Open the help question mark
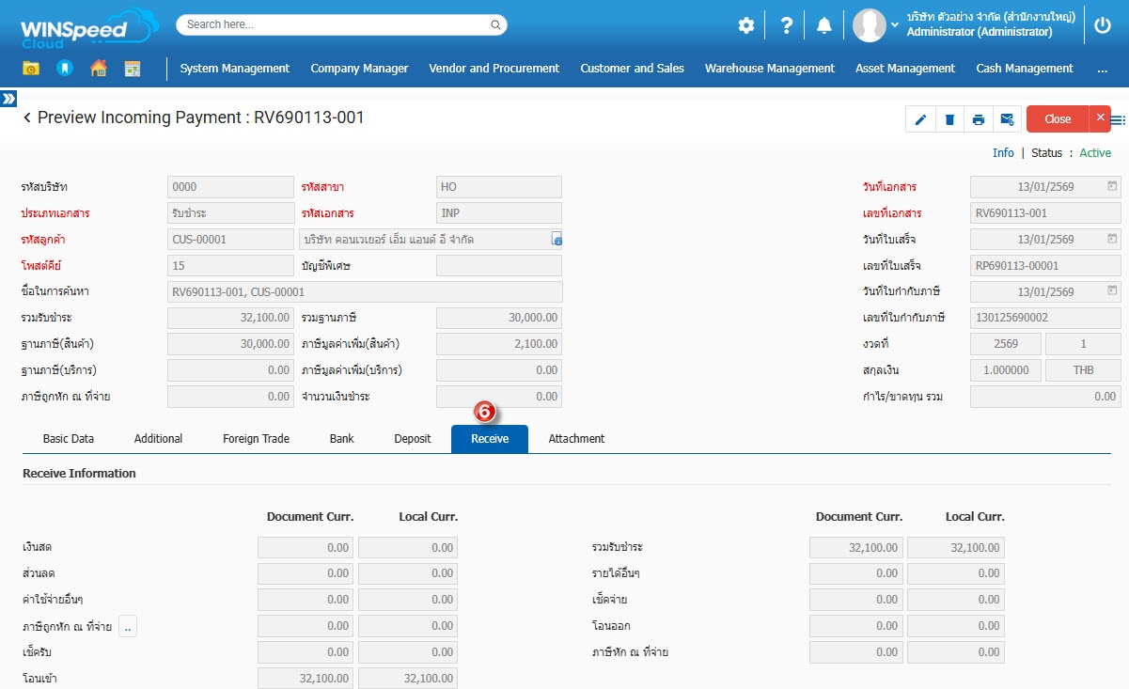The width and height of the screenshot is (1129, 689). (x=787, y=25)
